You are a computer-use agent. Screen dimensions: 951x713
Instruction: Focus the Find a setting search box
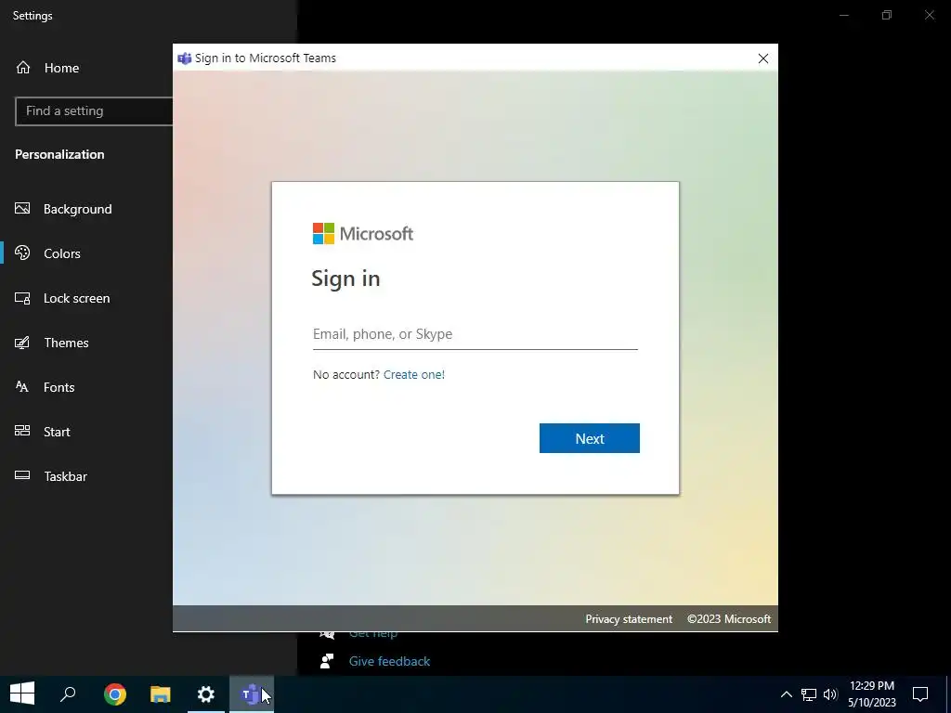pyautogui.click(x=94, y=111)
